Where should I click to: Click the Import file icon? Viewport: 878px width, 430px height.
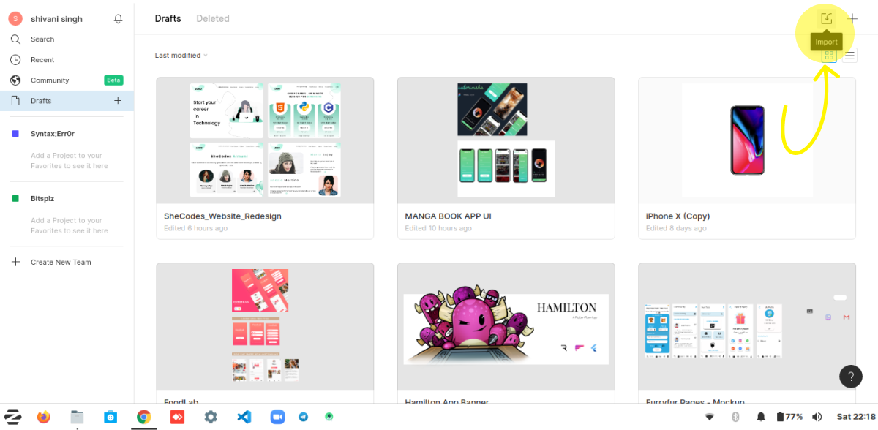826,18
